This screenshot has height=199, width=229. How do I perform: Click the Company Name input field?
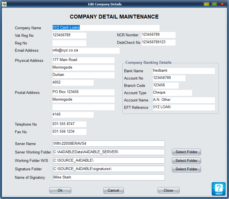tap(106, 28)
